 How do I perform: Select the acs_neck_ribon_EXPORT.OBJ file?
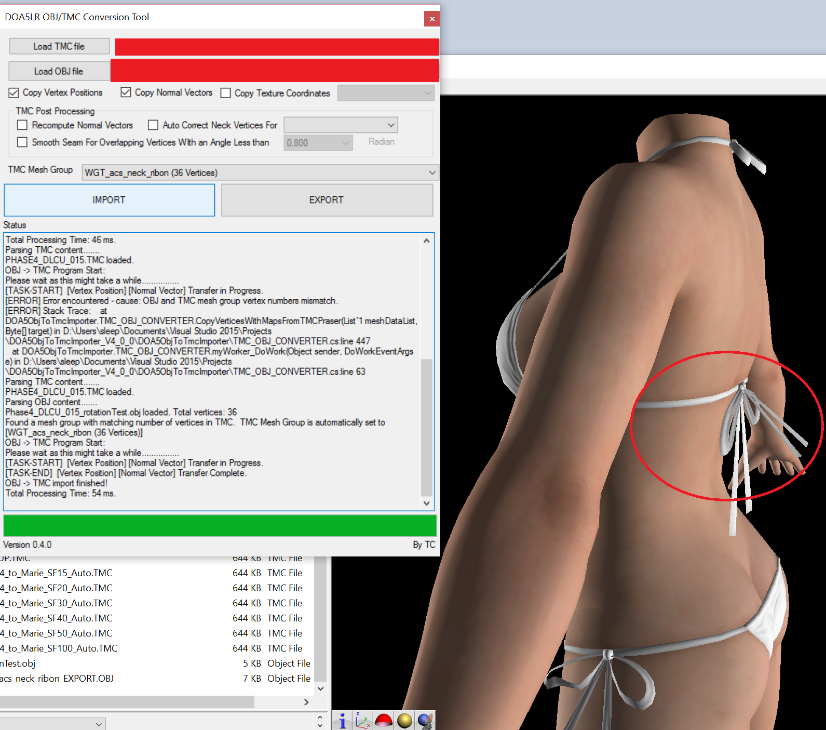click(x=57, y=679)
